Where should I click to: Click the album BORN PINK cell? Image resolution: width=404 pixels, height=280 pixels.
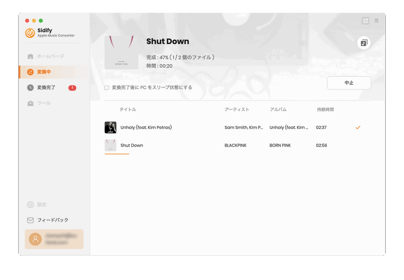click(x=280, y=146)
